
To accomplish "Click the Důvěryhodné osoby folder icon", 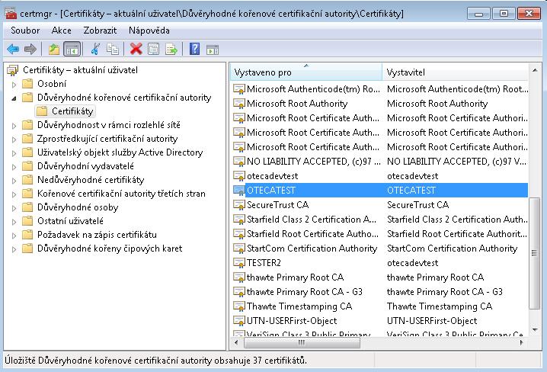I will pos(27,207).
